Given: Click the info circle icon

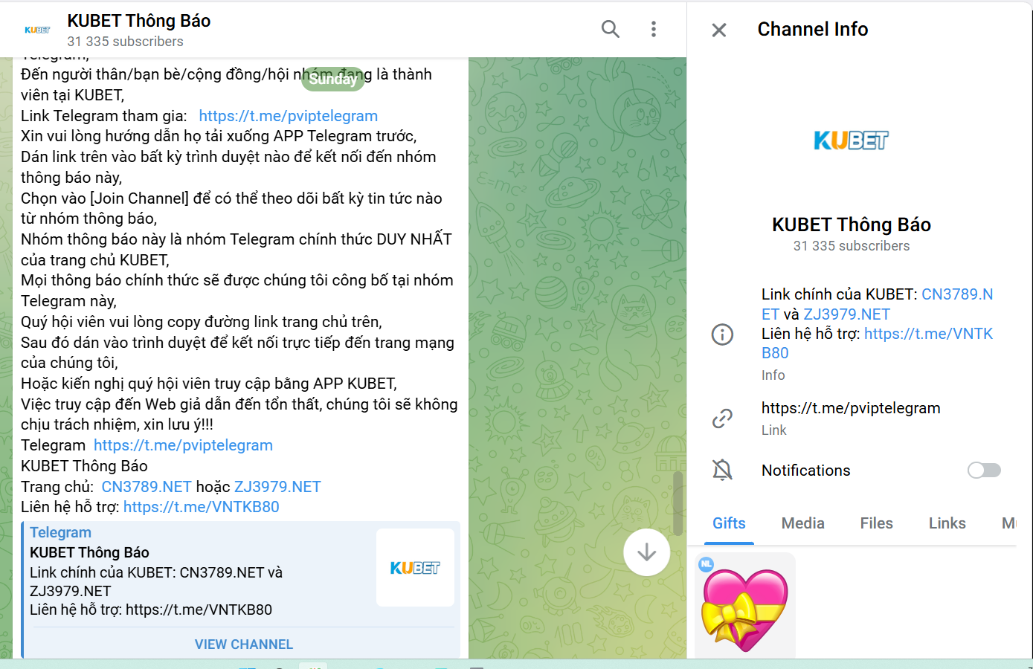Looking at the screenshot, I should click(722, 334).
